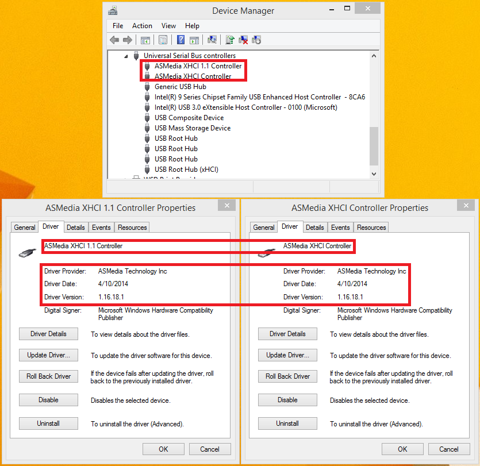Viewport: 480px width, 466px height.
Task: Click driver version 1.16.18.1 in XHCI 1.1 dialog
Action: point(111,297)
